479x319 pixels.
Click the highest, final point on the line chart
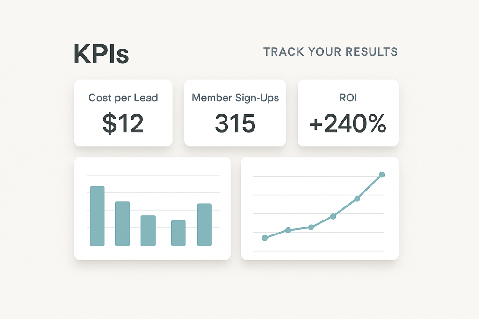(381, 175)
